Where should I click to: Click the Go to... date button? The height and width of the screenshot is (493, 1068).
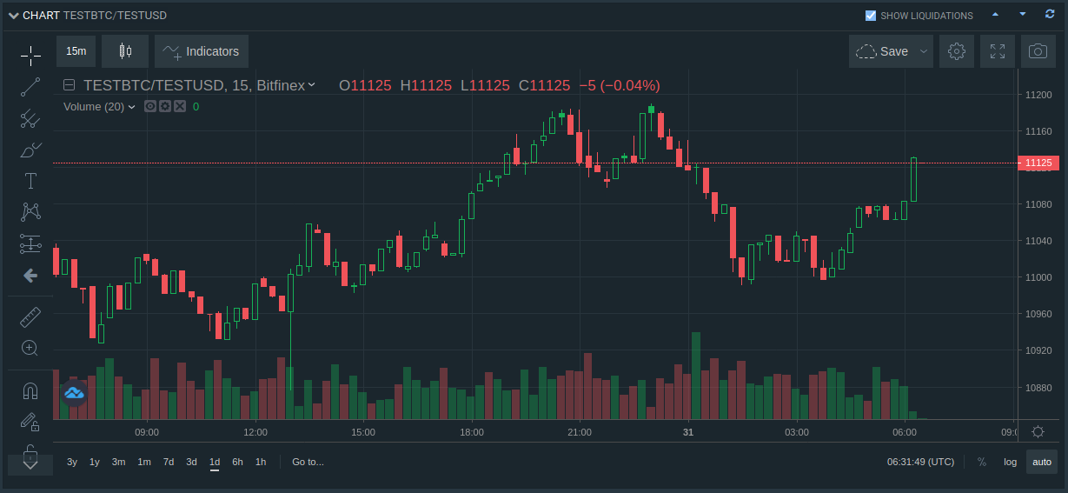coord(308,462)
